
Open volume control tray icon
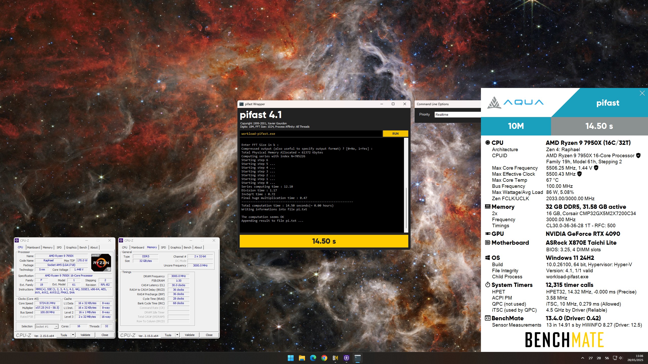point(620,358)
